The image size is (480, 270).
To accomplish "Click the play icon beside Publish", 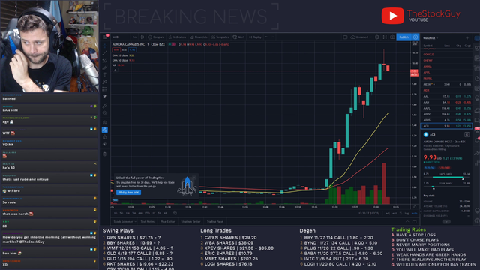I will pos(415,37).
